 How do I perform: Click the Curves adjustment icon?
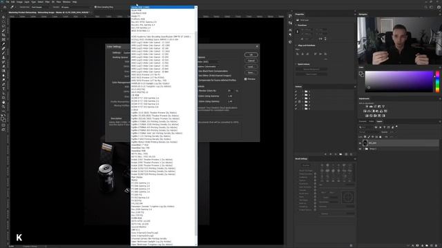click(x=375, y=107)
